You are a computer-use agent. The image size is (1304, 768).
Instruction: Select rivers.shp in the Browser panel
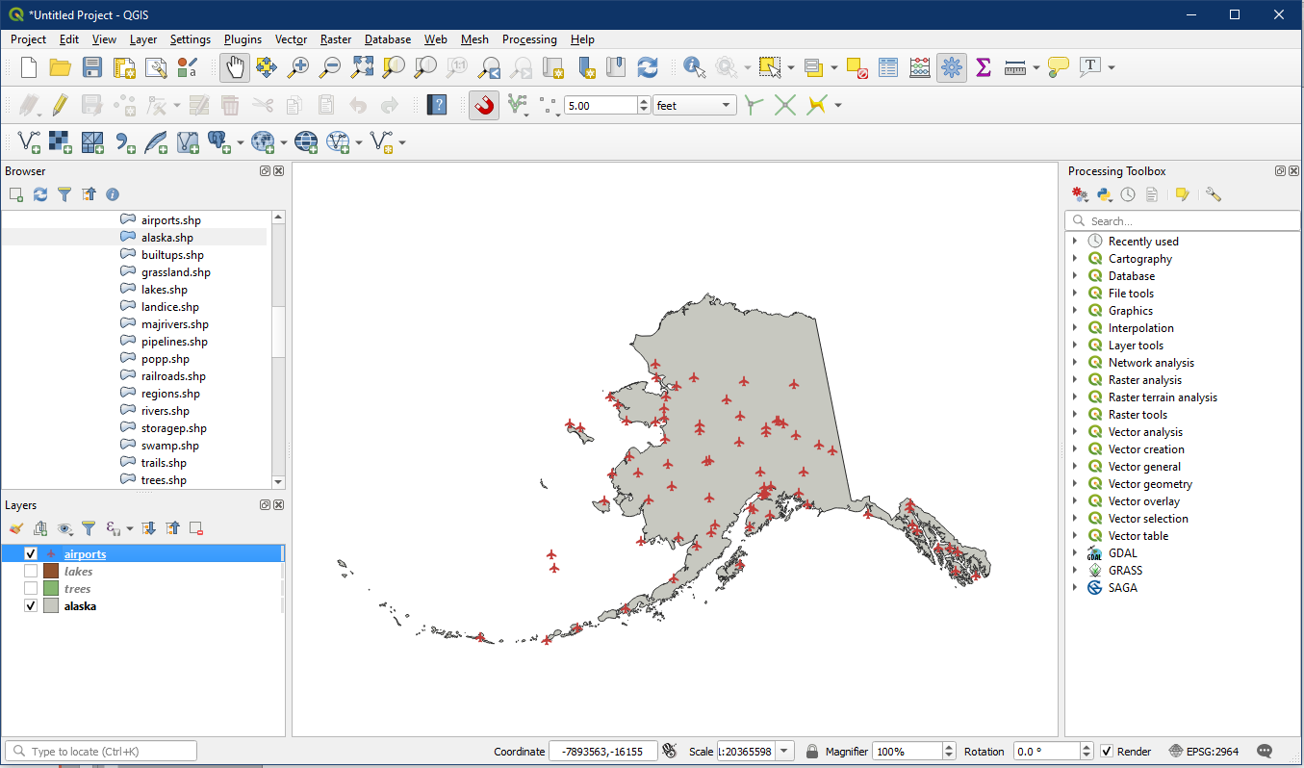point(166,411)
